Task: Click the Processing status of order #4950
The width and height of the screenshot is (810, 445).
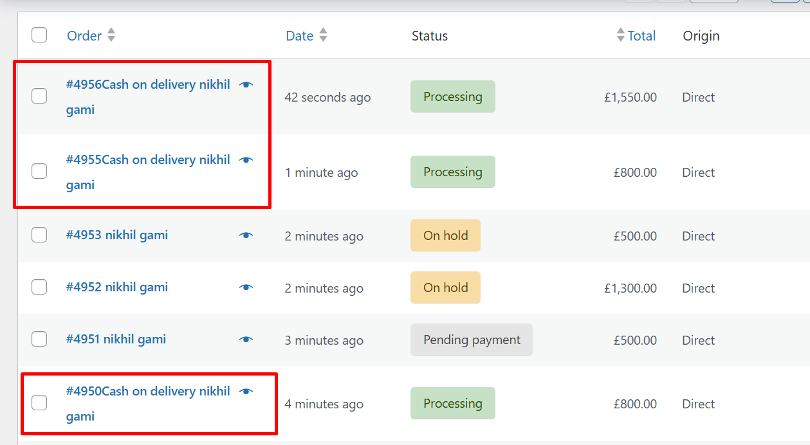Action: point(452,404)
